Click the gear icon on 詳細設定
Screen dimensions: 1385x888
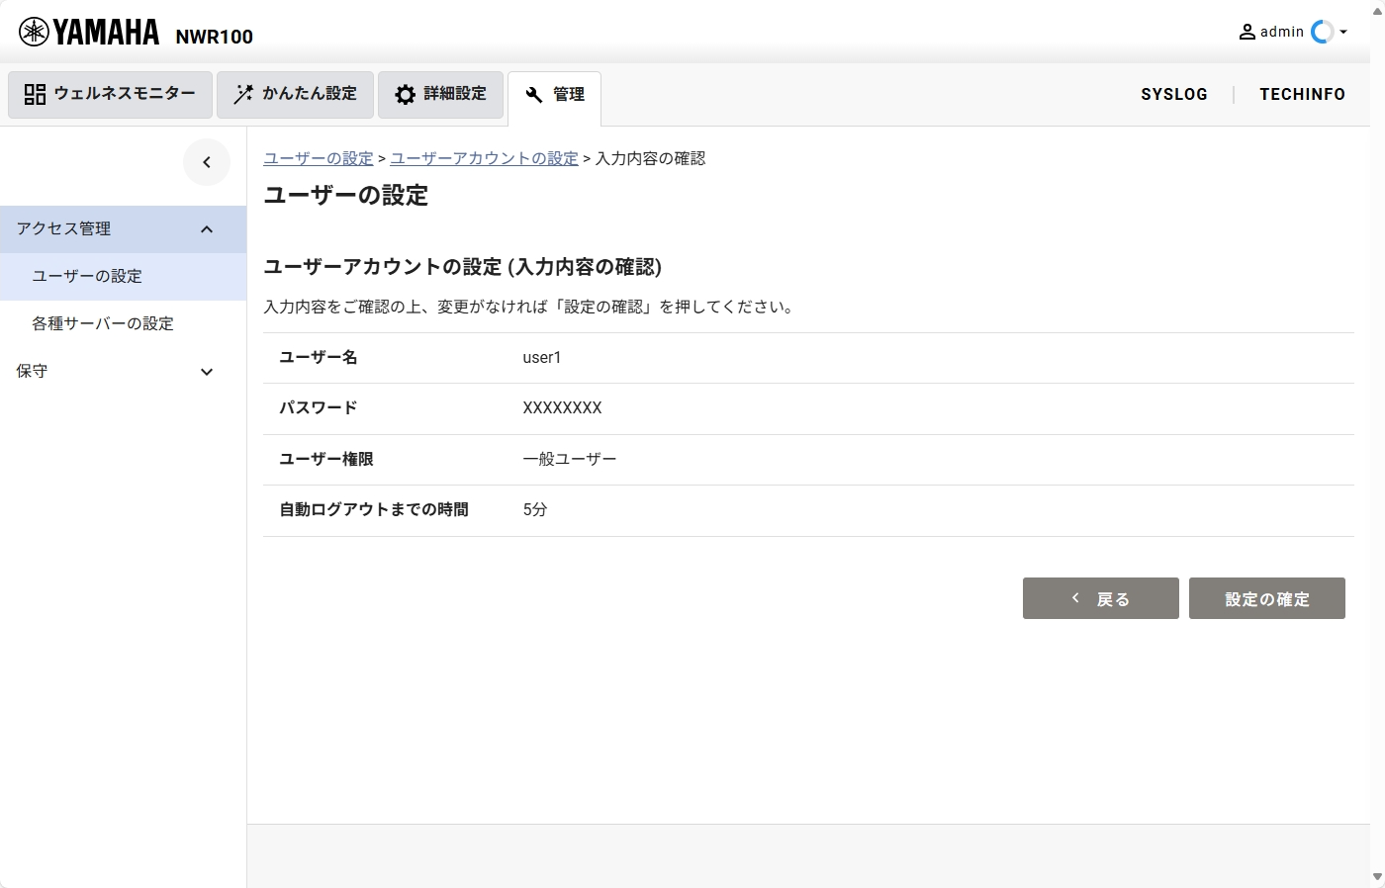[405, 94]
